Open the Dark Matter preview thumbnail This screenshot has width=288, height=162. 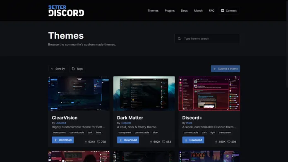coord(144,93)
